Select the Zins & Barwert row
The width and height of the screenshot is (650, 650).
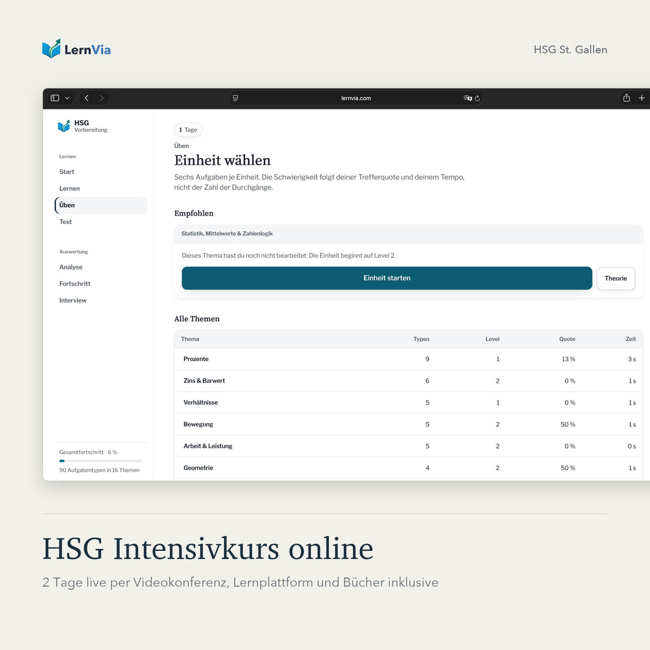408,381
